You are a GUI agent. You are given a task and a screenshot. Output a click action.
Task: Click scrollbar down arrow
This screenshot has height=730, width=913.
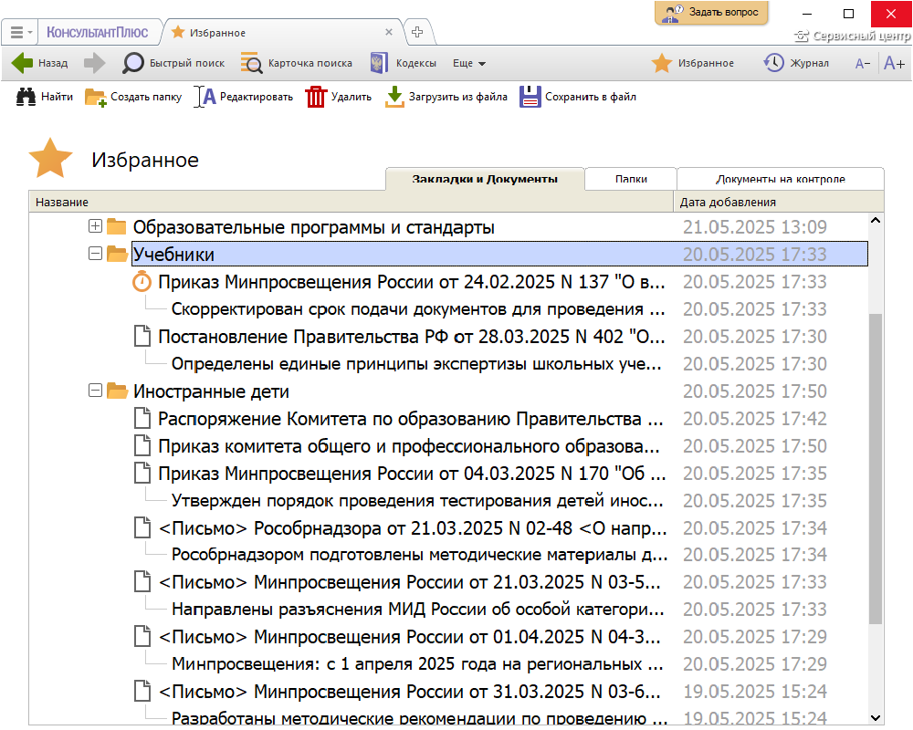875,717
